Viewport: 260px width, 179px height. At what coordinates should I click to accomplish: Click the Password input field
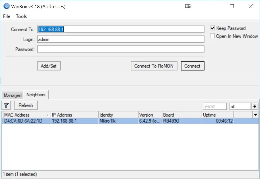tap(121, 49)
